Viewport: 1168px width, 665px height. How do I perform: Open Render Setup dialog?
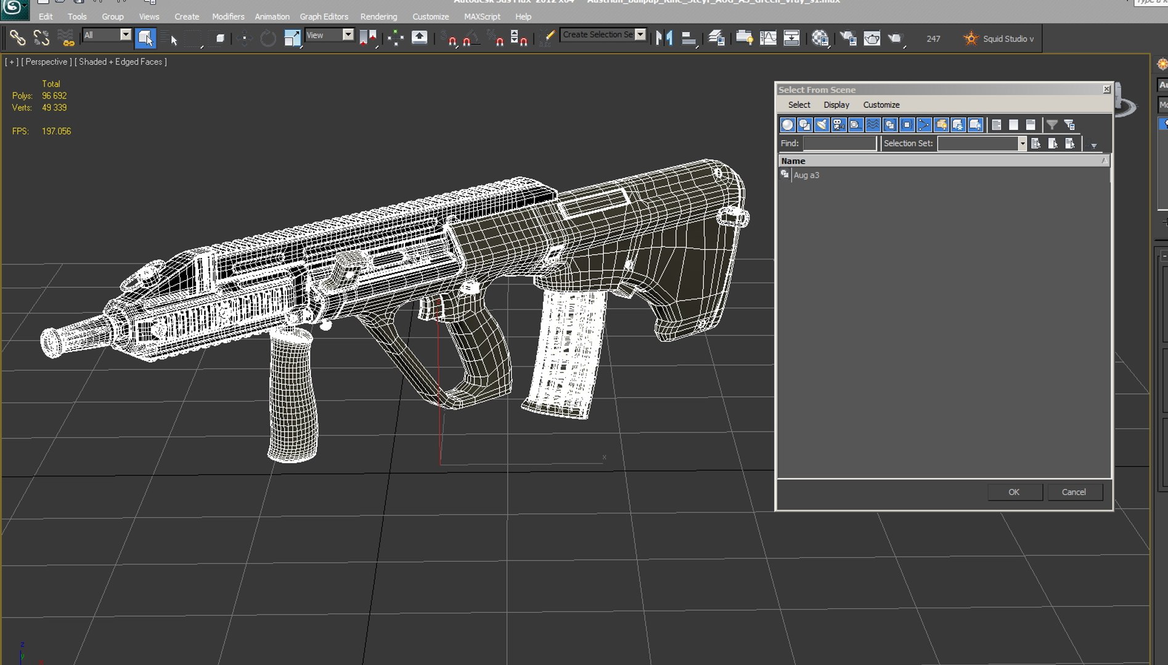[x=848, y=38]
